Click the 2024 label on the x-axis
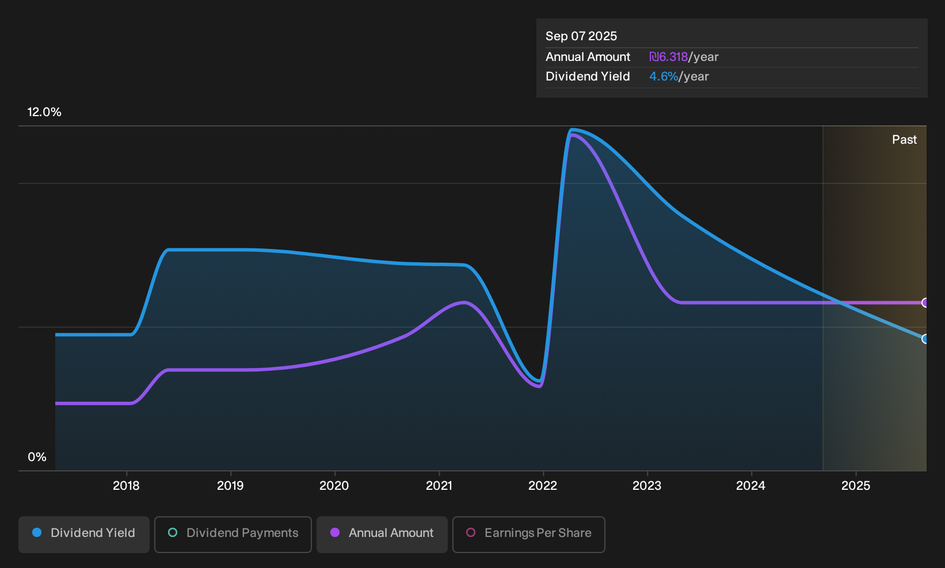 tap(751, 486)
